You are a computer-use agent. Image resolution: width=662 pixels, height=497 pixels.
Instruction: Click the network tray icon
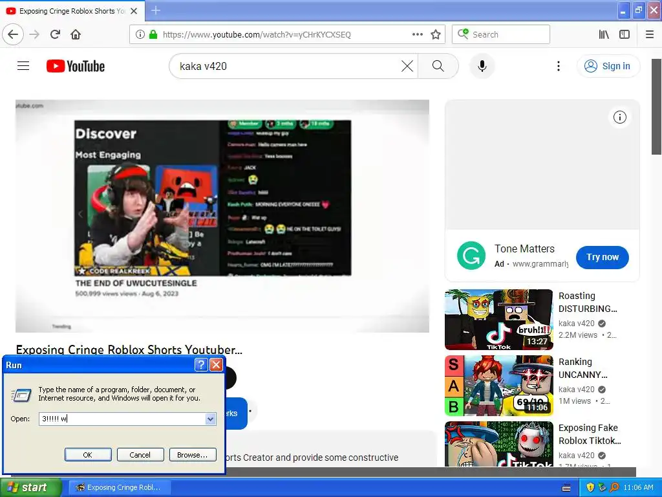(602, 487)
